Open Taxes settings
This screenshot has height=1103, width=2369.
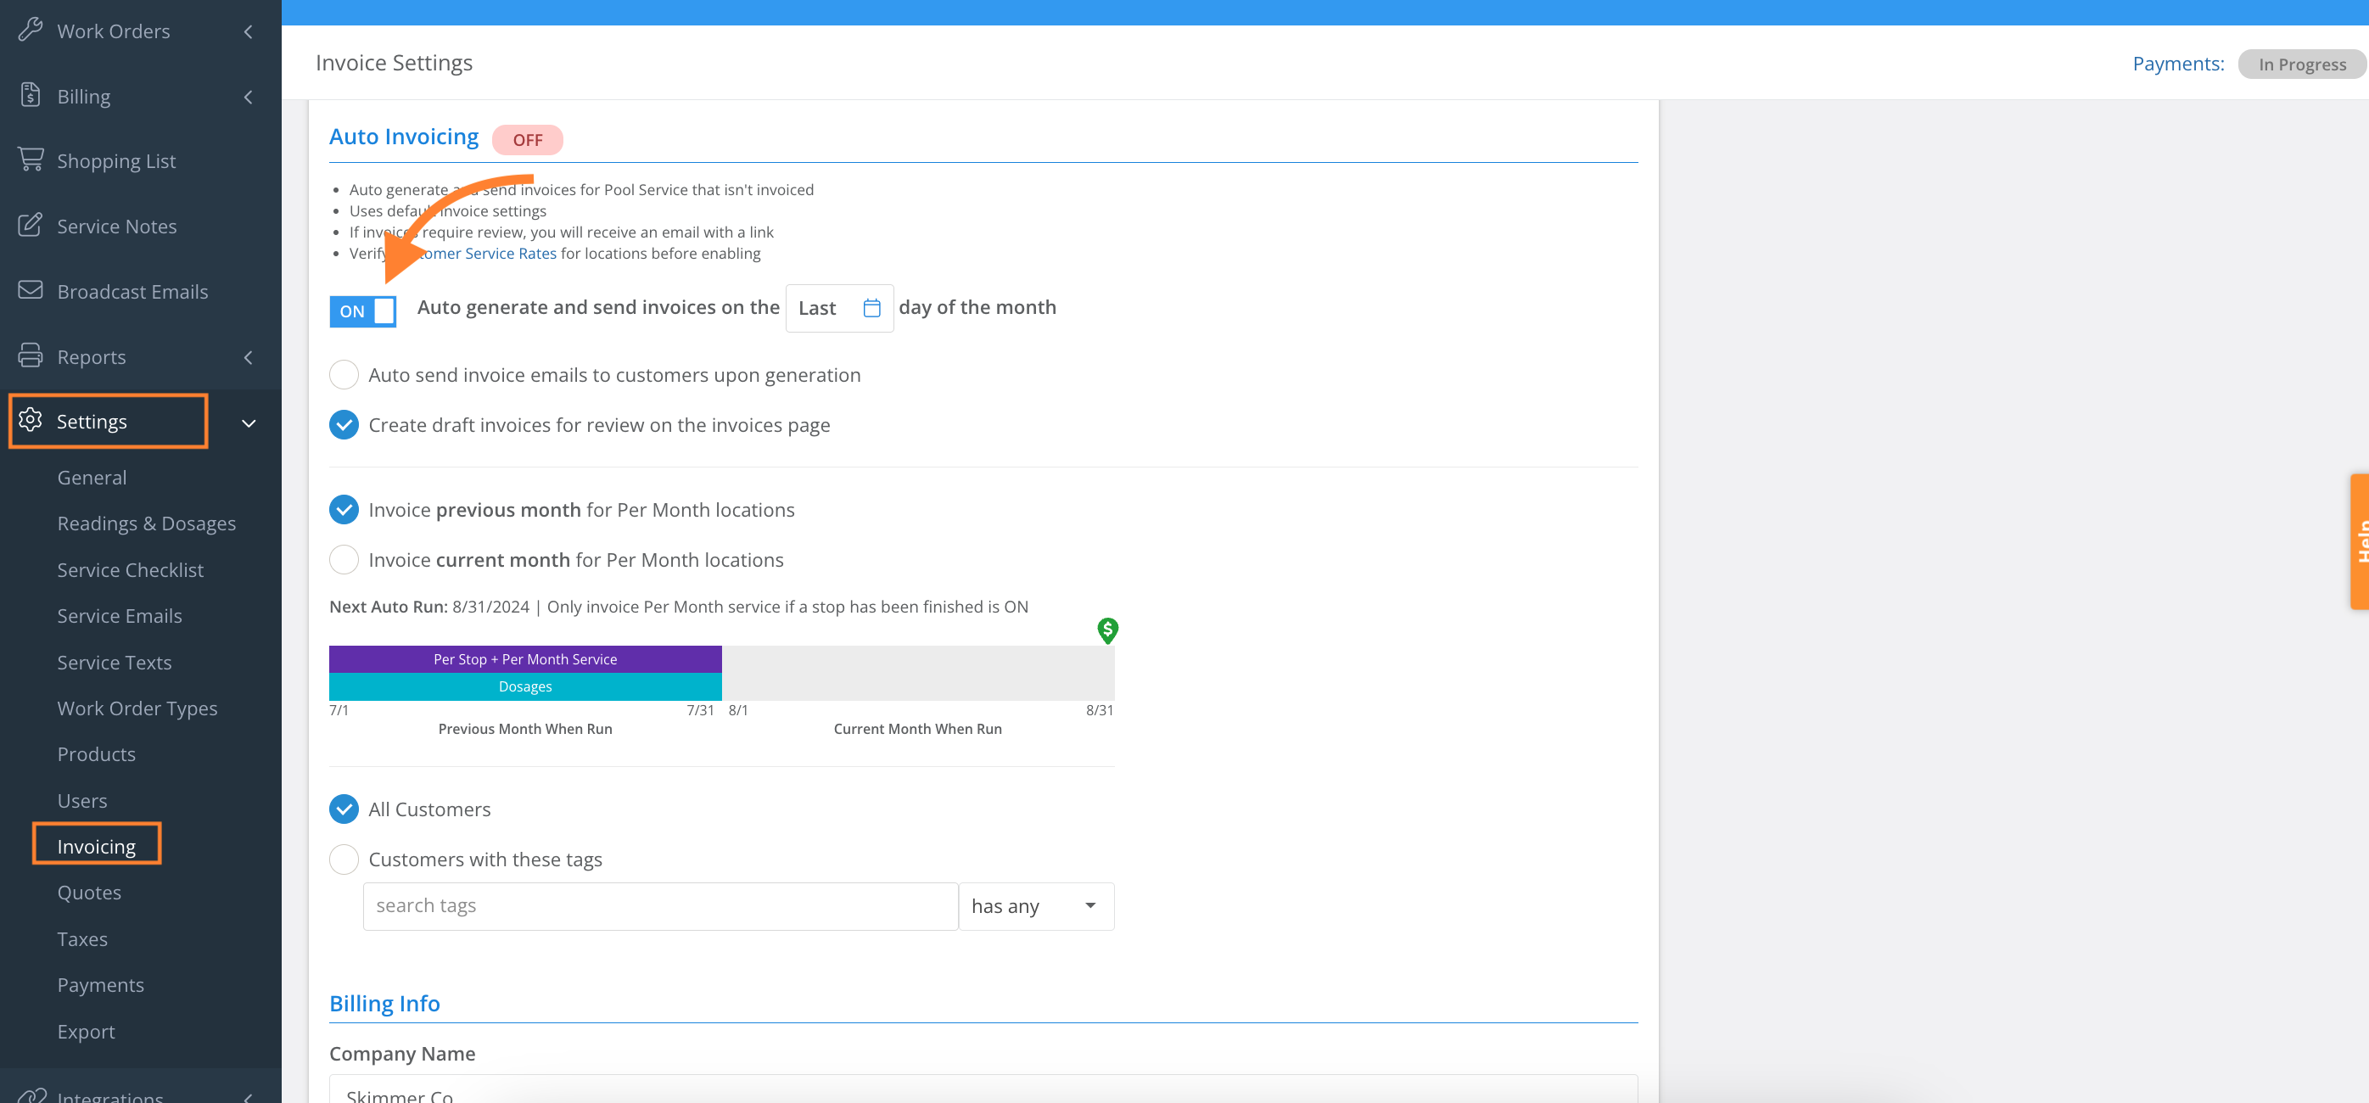click(x=81, y=939)
